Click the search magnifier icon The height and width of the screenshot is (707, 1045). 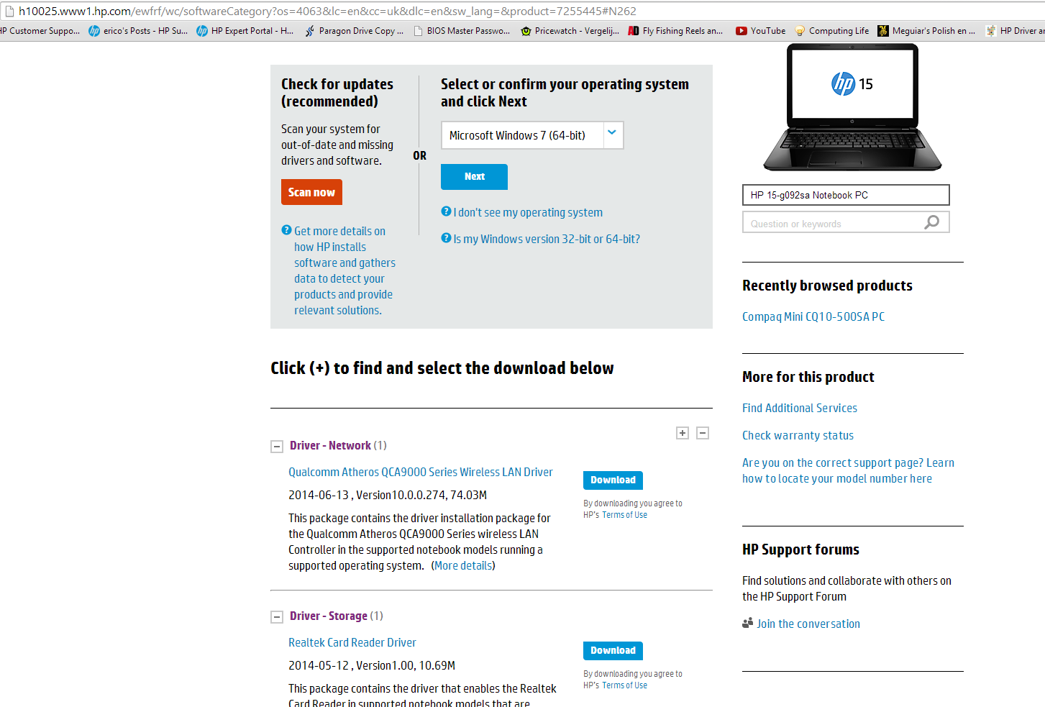[x=932, y=222]
